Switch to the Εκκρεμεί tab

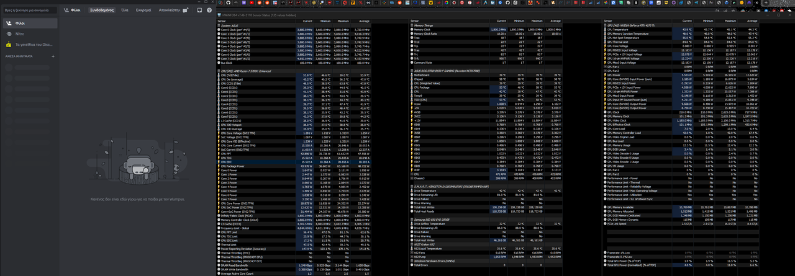(x=143, y=11)
